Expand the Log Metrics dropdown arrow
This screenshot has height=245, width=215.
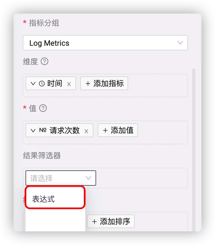pos(180,43)
